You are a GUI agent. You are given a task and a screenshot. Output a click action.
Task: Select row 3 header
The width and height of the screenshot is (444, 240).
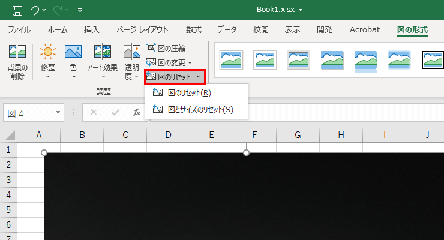[8, 180]
